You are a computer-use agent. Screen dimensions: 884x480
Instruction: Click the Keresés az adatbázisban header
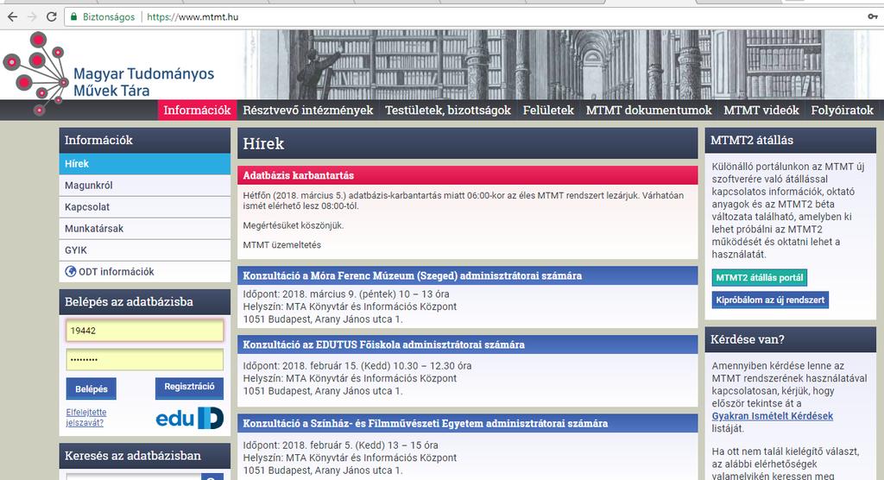click(145, 456)
